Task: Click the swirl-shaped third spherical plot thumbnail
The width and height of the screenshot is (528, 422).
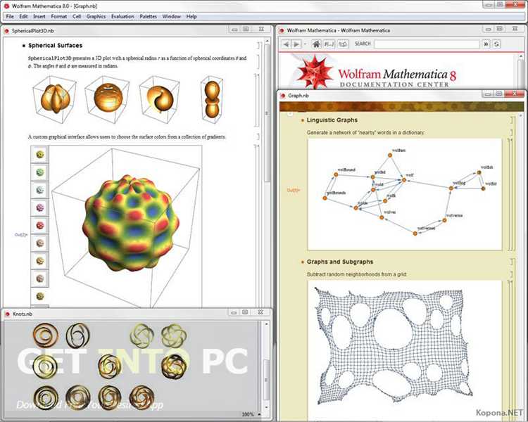Action: coord(159,98)
